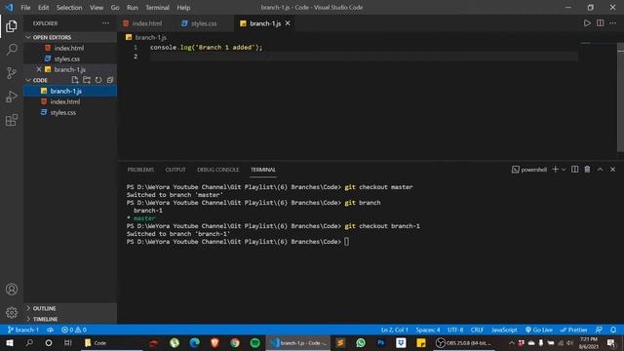Click Ln 2, Col 1 cursor position
624x351 pixels.
click(x=394, y=330)
